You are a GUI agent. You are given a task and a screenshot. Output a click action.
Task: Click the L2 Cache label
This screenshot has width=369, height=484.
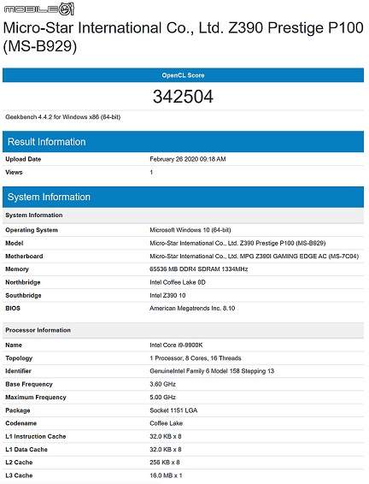[19, 463]
